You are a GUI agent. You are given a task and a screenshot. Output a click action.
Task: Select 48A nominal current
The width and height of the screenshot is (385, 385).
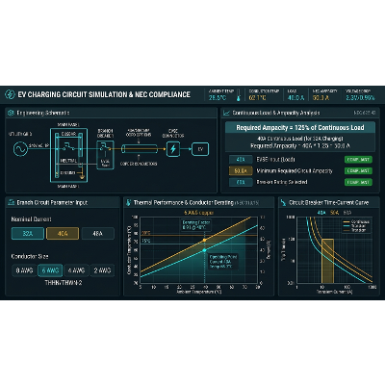pyautogui.click(x=98, y=234)
